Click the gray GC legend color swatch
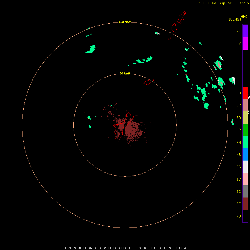 point(245,191)
